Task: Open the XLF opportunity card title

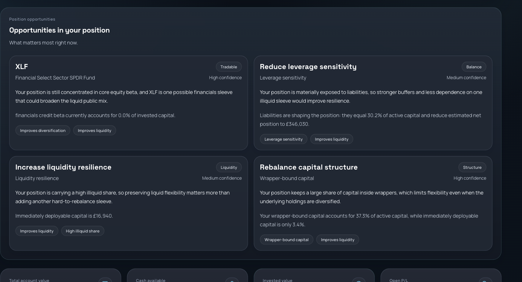Action: tap(22, 67)
